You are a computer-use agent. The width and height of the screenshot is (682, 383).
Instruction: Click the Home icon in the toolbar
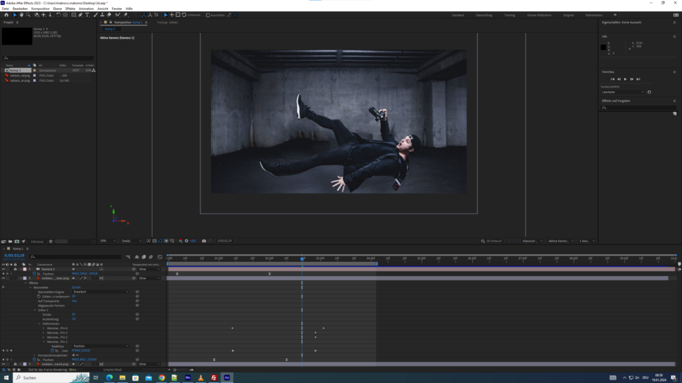[x=7, y=15]
